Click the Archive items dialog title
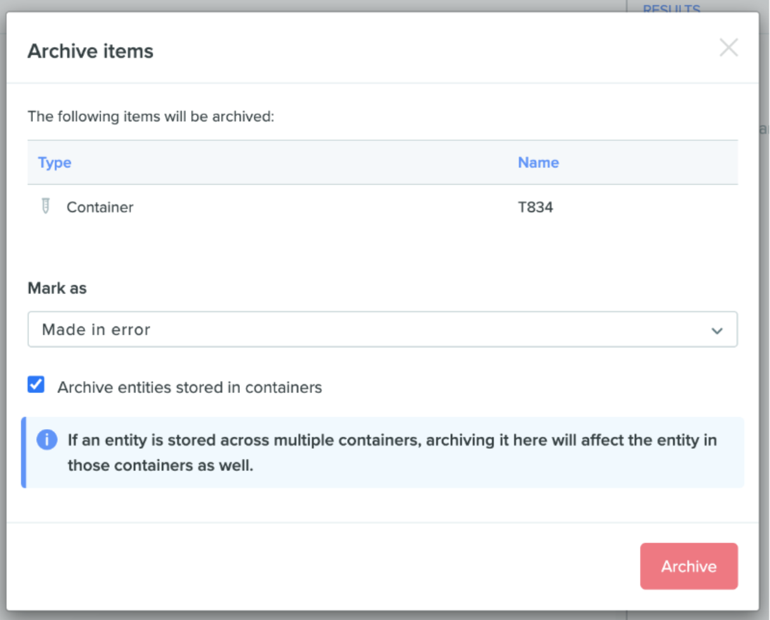The image size is (770, 620). tap(91, 51)
